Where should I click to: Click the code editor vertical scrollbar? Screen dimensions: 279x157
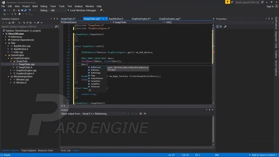(213, 64)
